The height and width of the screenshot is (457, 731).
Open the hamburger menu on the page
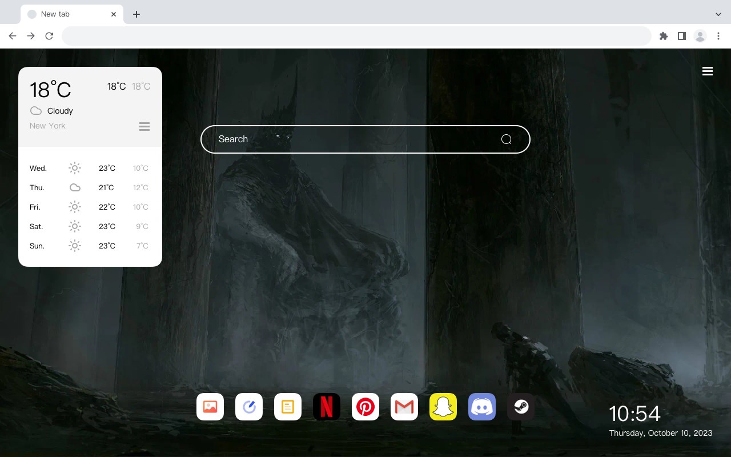708,71
